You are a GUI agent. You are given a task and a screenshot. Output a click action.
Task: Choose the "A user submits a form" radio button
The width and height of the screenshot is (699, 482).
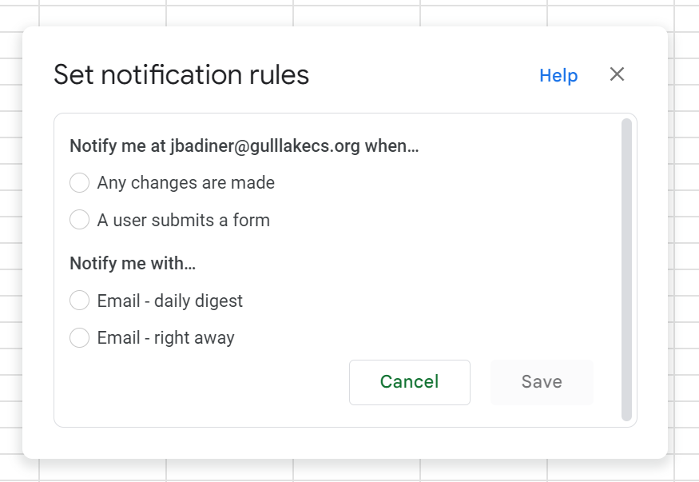(79, 220)
